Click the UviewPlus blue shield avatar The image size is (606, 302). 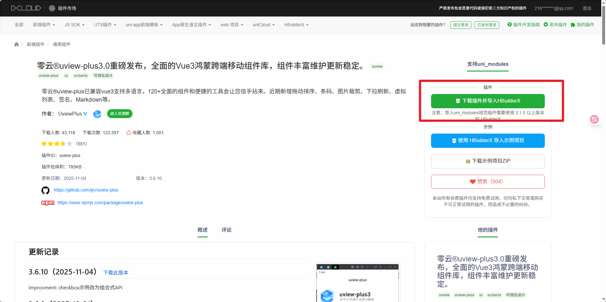(97, 114)
